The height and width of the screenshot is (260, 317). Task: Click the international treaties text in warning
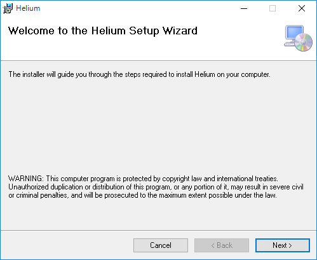247,179
